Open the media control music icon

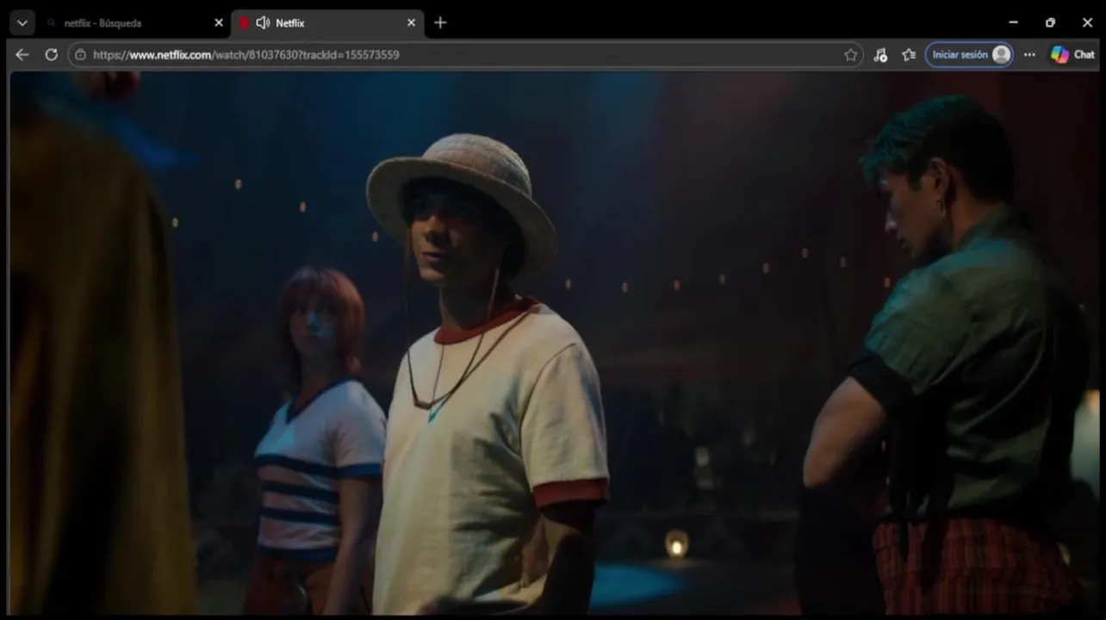point(879,54)
